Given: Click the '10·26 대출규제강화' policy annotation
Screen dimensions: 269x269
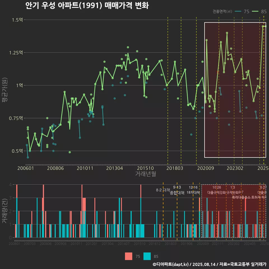Looking at the screenshot, I should pyautogui.click(x=217, y=190).
